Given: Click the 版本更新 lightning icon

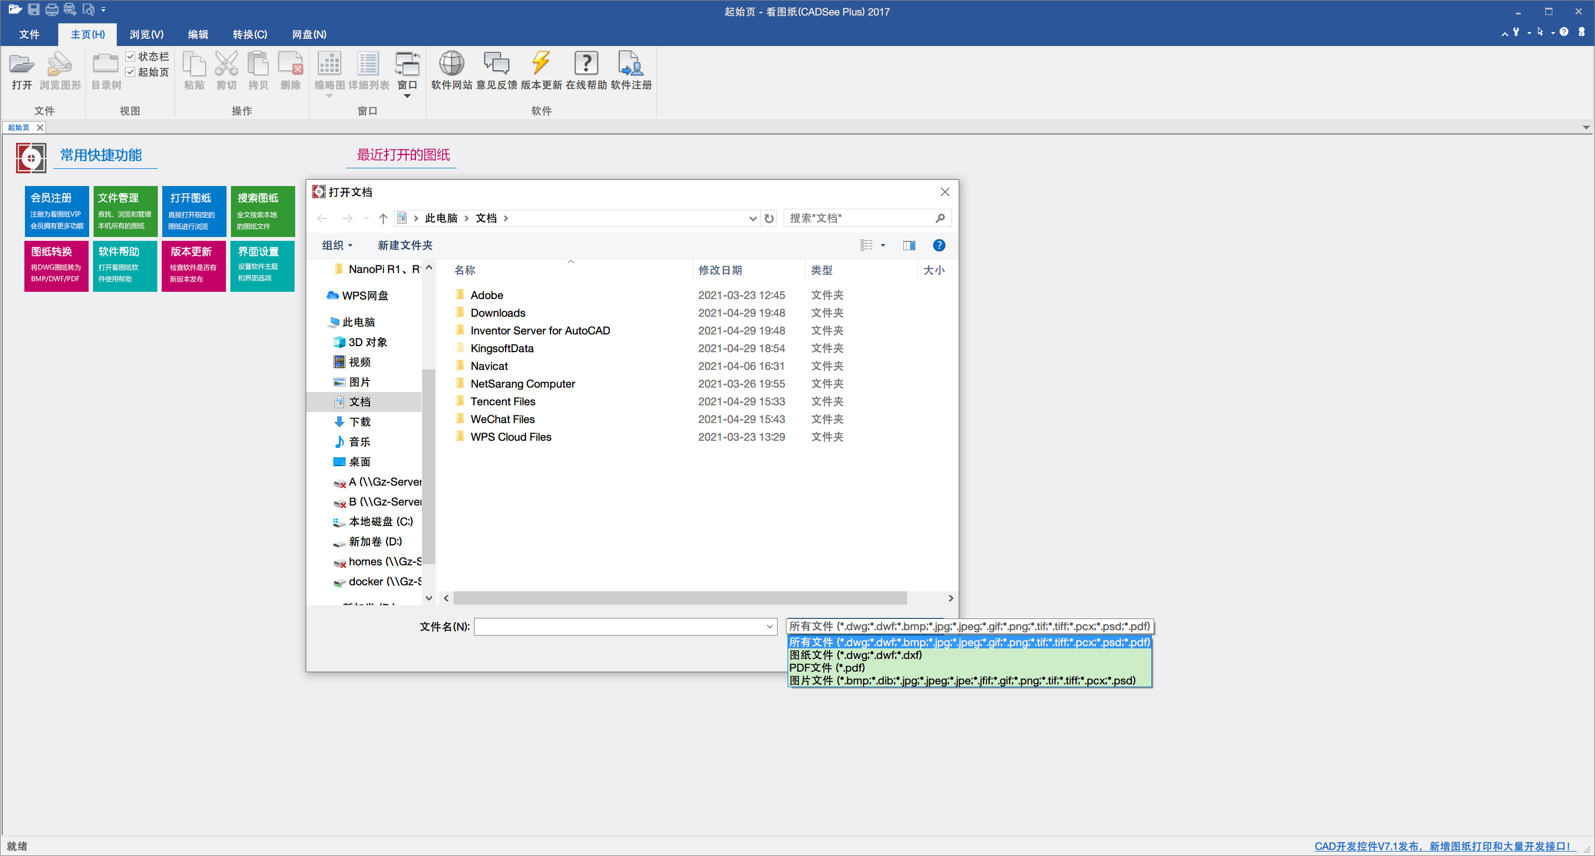Looking at the screenshot, I should click(x=541, y=64).
